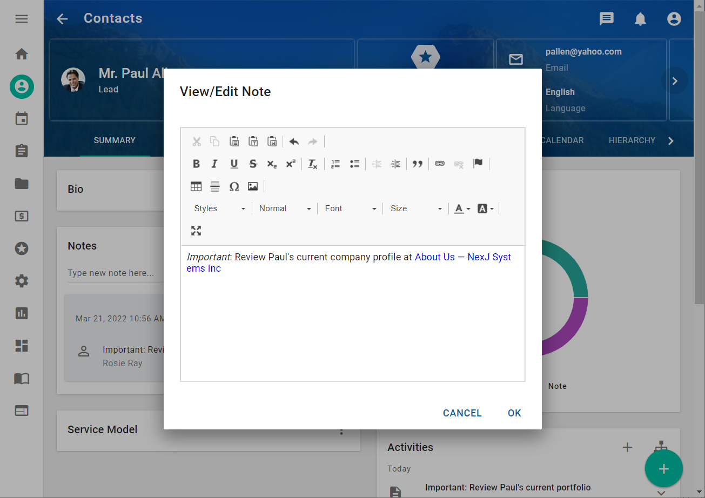Toggle Italic formatting in the editor toolbar
This screenshot has width=705, height=498.
pos(214,164)
